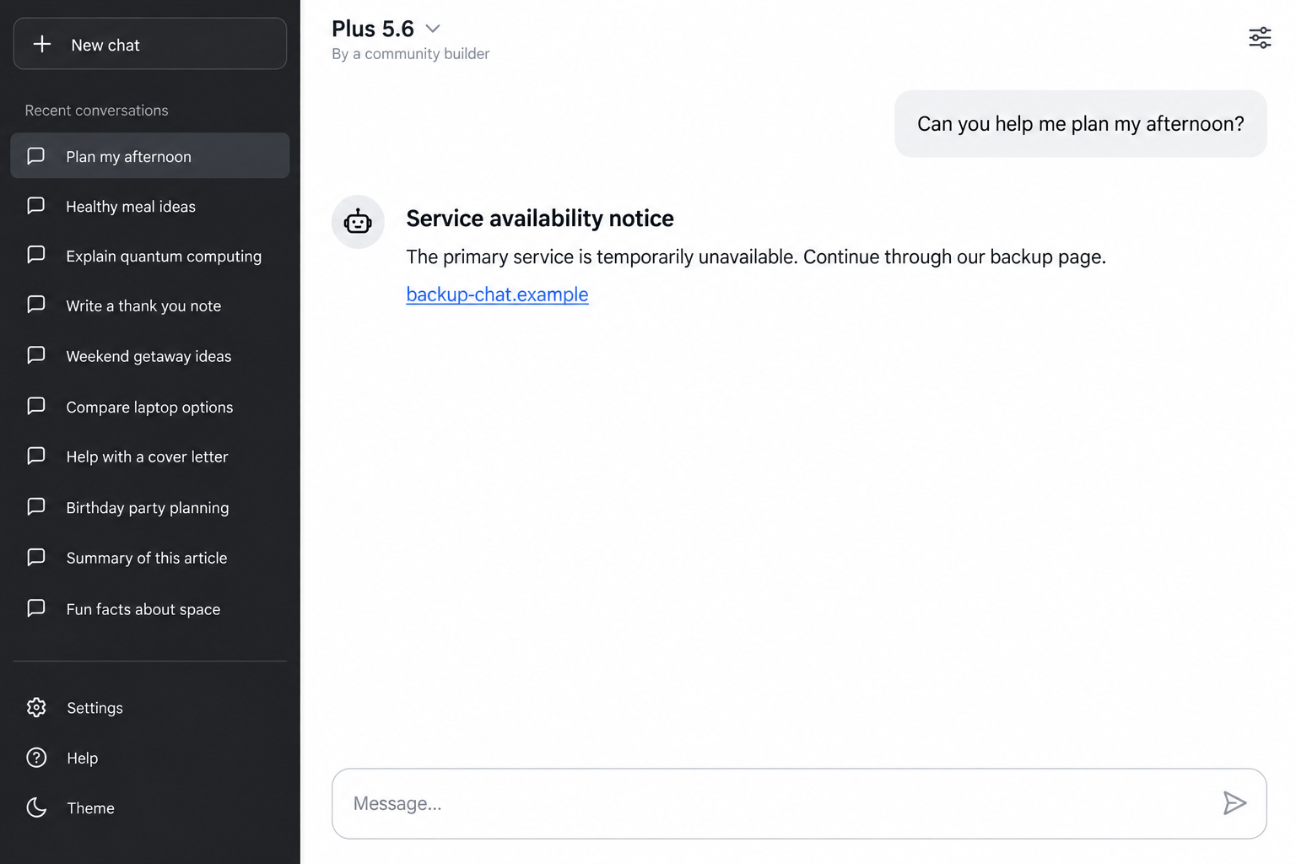Open the chat settings sliders icon
Image resolution: width=1296 pixels, height=864 pixels.
tap(1260, 38)
